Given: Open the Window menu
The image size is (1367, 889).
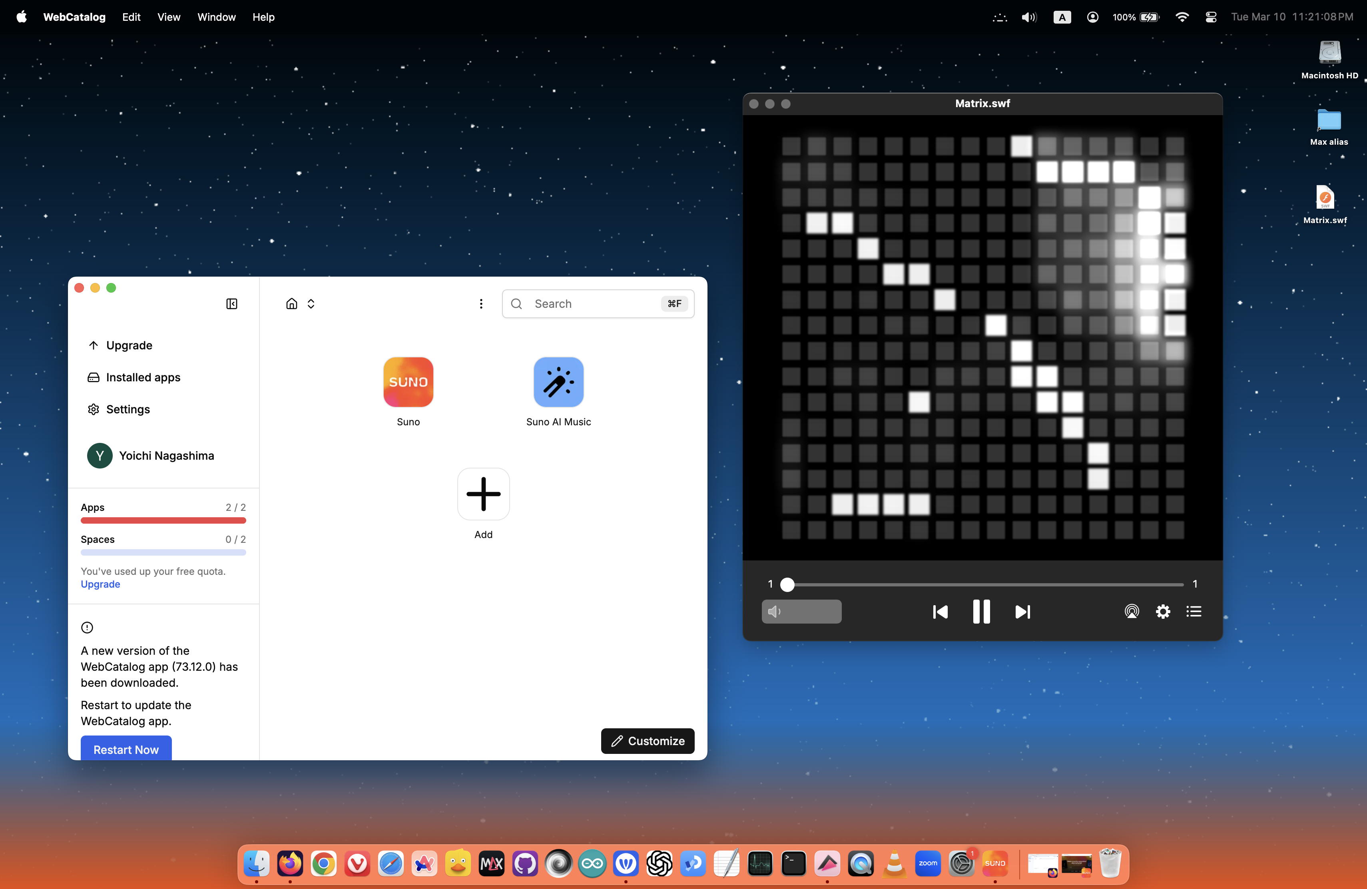Looking at the screenshot, I should [216, 17].
